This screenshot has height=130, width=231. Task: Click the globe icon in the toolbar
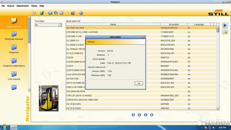[42, 13]
